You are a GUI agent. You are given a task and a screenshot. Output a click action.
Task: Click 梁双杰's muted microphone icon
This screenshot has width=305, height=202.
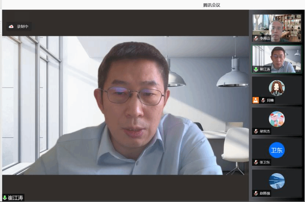tap(256, 131)
